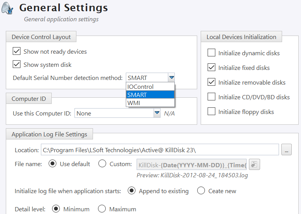Uncheck Initialize removable disks
Viewport: 301px width, 214px height.
click(x=211, y=82)
